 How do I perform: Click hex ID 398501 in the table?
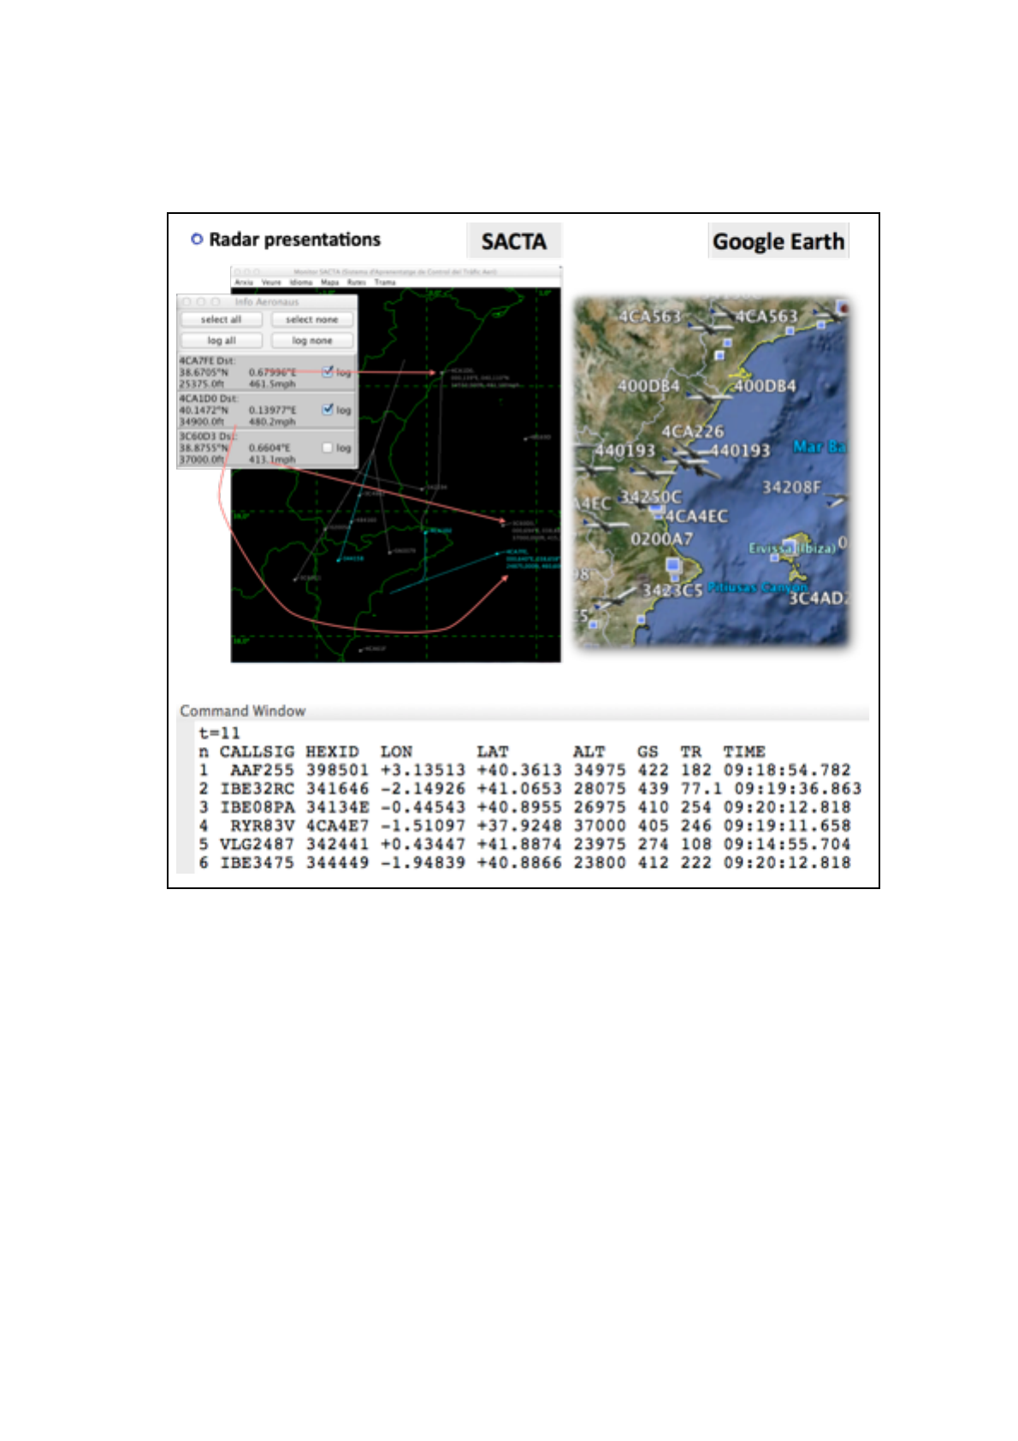[337, 770]
